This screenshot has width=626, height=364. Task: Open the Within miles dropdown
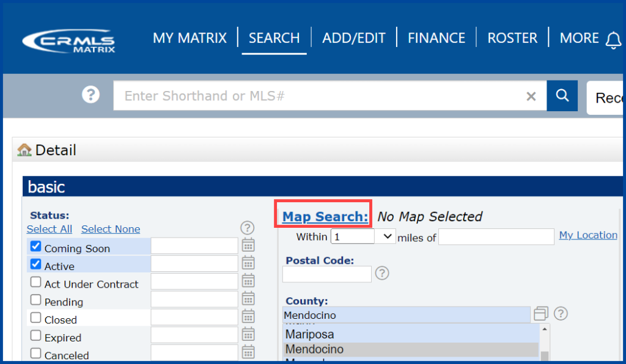click(x=363, y=236)
